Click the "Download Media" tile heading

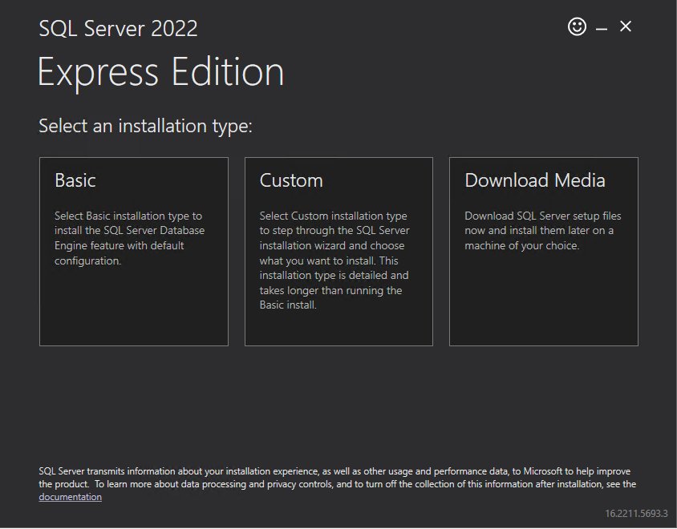[535, 180]
